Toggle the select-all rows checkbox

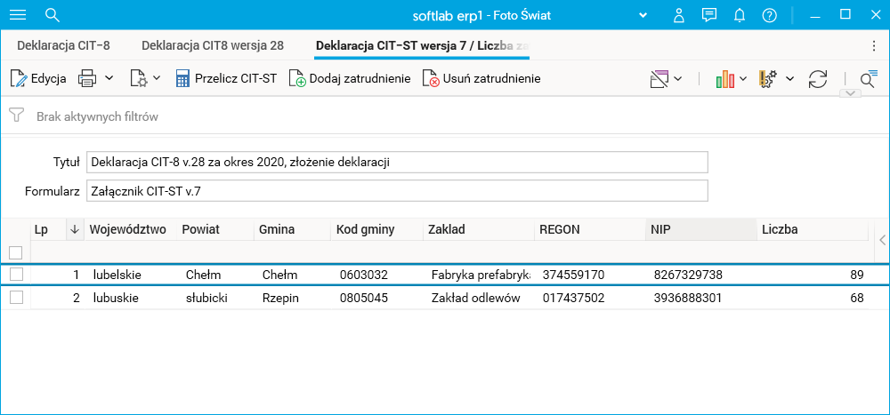click(15, 252)
